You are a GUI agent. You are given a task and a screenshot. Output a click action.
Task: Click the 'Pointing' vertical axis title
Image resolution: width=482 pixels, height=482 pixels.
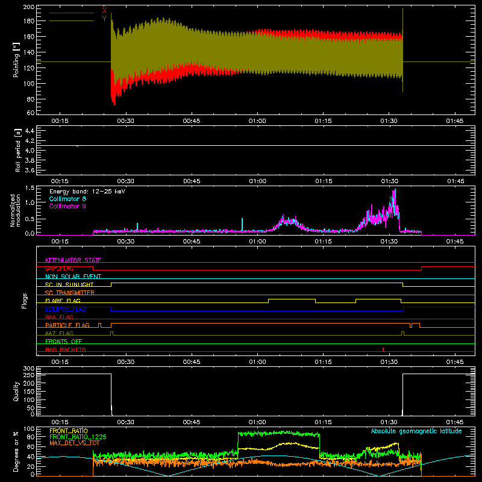[x=16, y=60]
